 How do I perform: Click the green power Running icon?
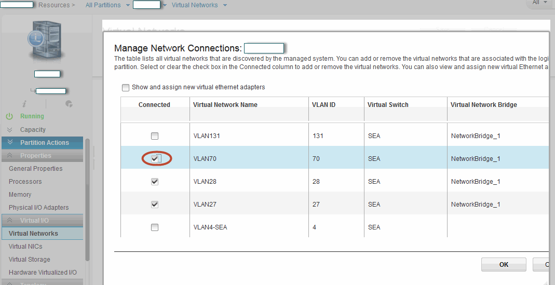pos(9,116)
